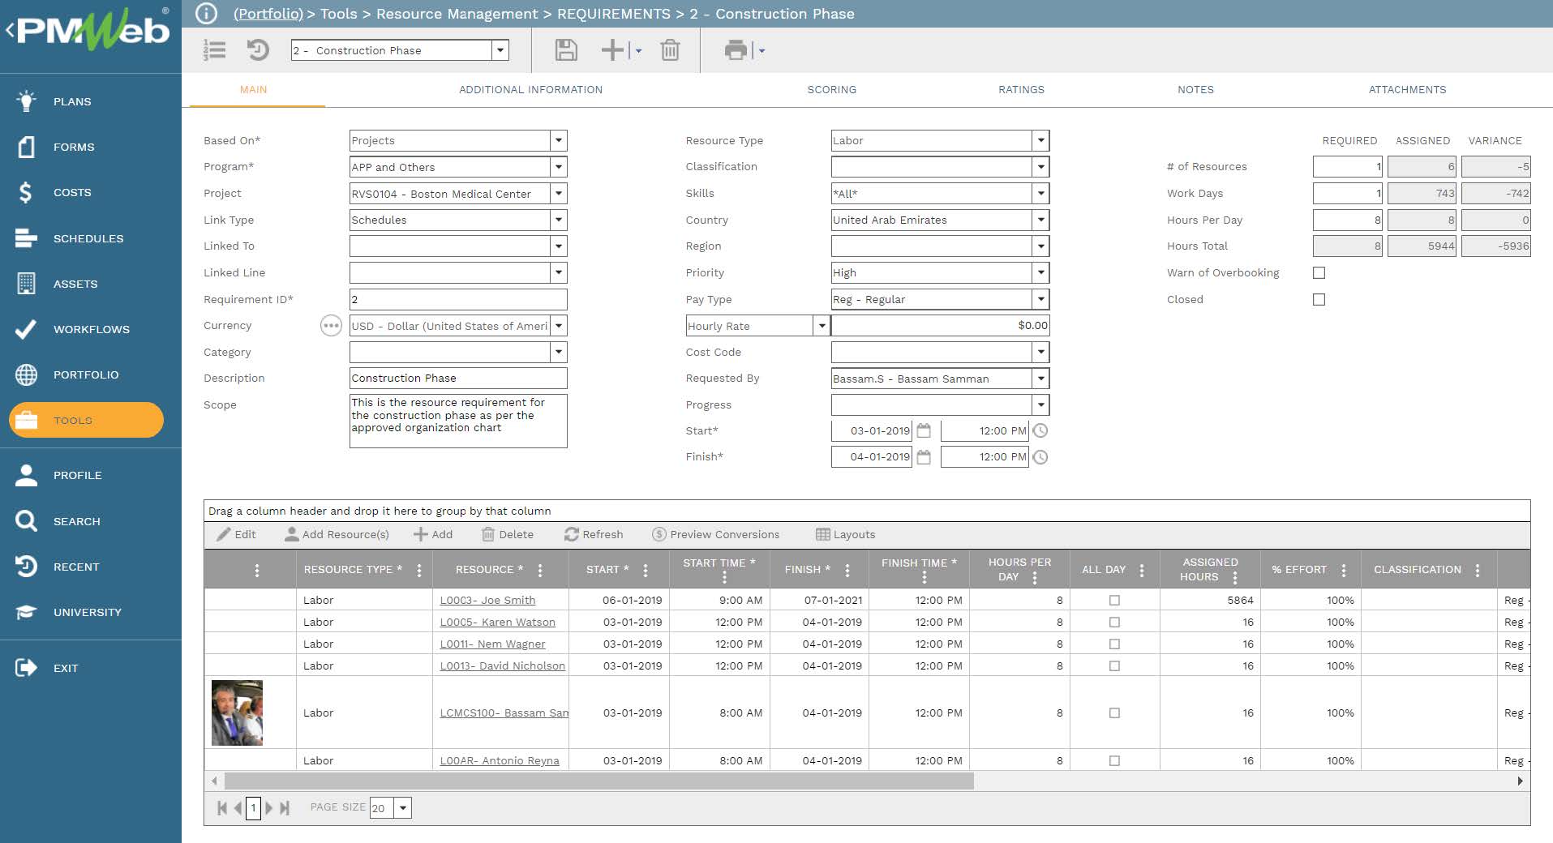Click the printer icon in toolbar
The image size is (1553, 843).
(736, 50)
